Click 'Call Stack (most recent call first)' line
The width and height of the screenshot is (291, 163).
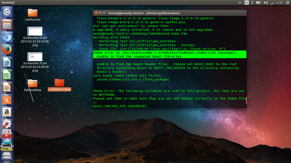[x=128, y=75]
